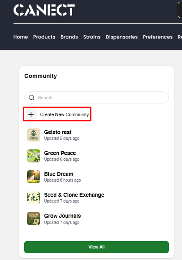The width and height of the screenshot is (182, 260).
Task: Click the Blue Dream thumbnail image
Action: click(x=34, y=177)
